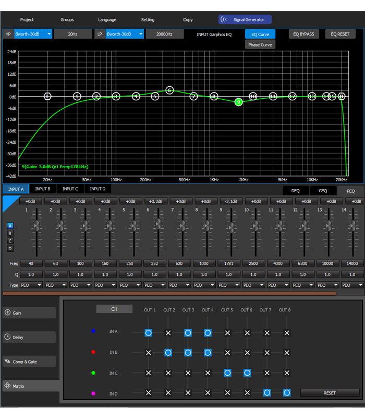Click the EQ BYPASS button
Image resolution: width=365 pixels, height=418 pixels.
click(303, 34)
